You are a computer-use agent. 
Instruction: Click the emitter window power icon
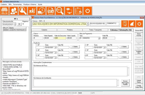(x=139, y=24)
